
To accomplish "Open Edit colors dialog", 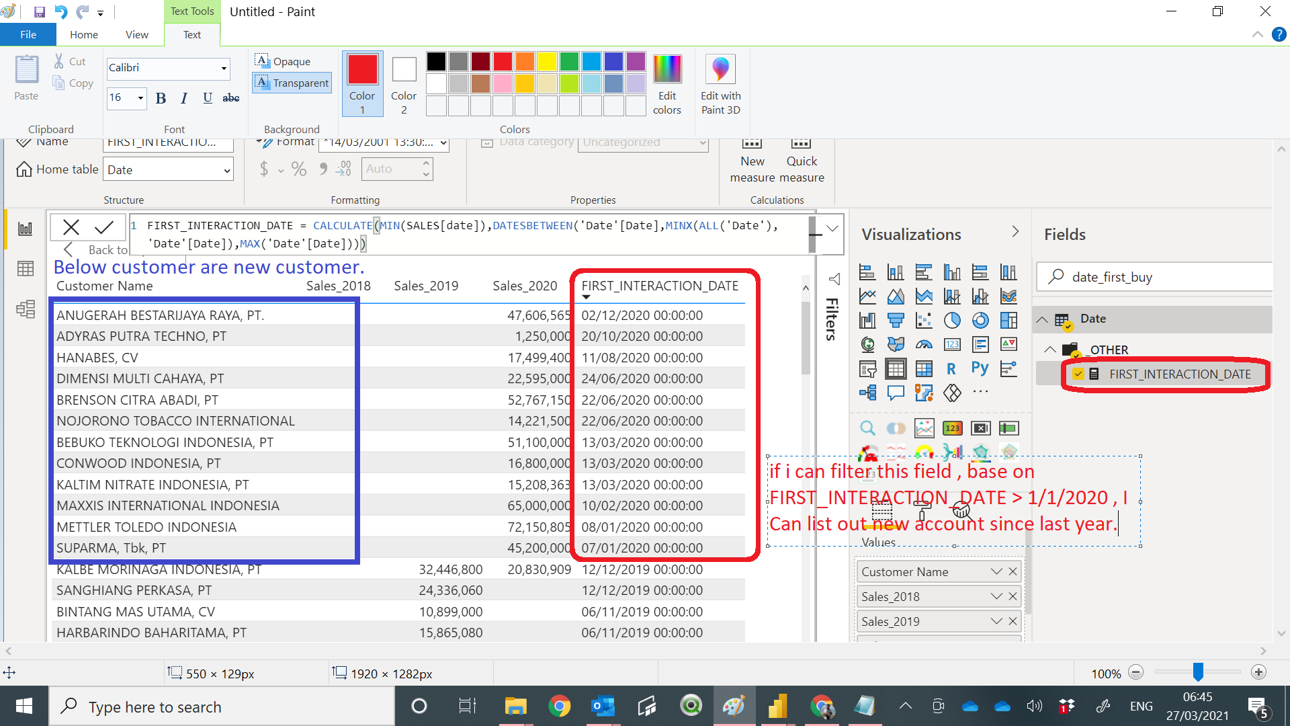I will pos(667,85).
